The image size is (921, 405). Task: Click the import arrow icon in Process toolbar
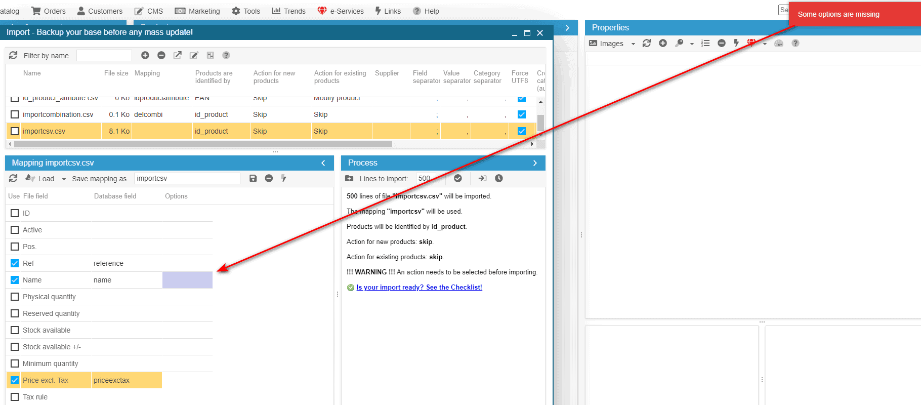482,178
